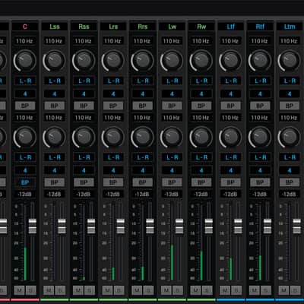
Task: Mute the C channel with its M button
Action: tap(19, 290)
